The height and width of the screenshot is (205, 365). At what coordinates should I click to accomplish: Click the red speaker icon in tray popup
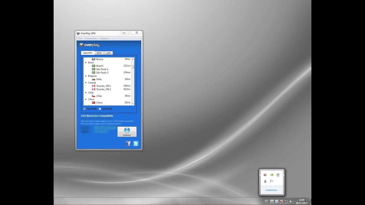tap(265, 175)
